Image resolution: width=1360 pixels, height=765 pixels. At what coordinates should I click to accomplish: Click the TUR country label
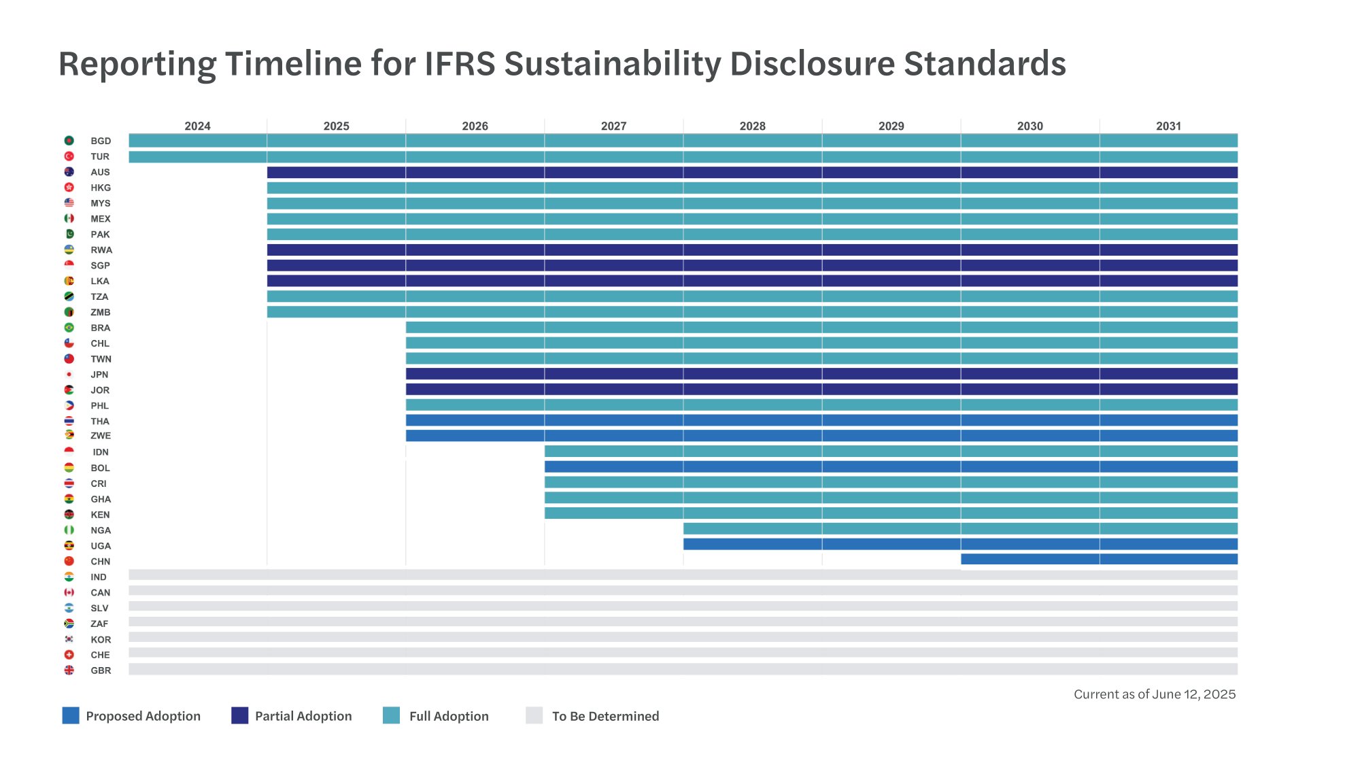(100, 156)
